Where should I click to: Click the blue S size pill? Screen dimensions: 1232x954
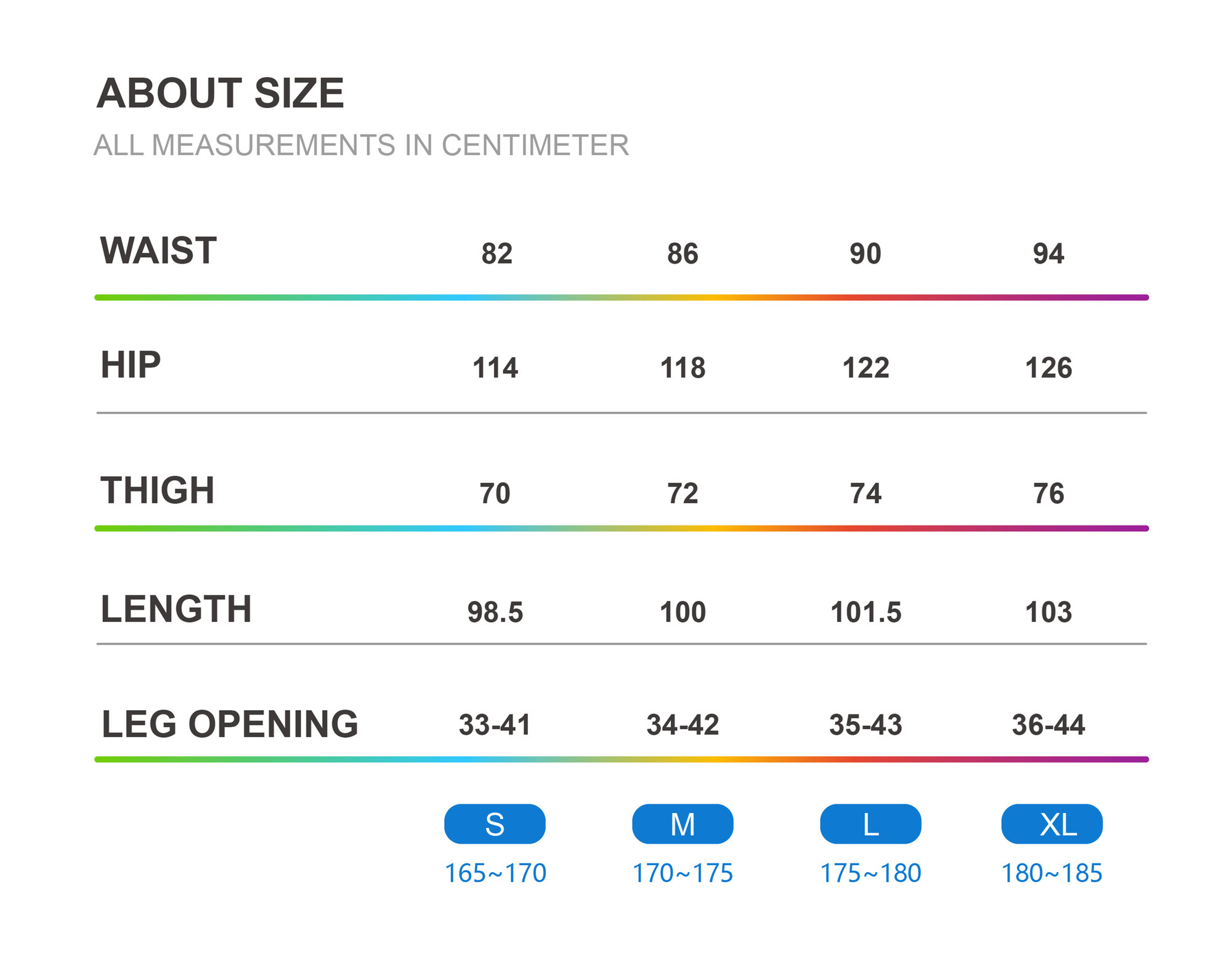[x=495, y=823]
